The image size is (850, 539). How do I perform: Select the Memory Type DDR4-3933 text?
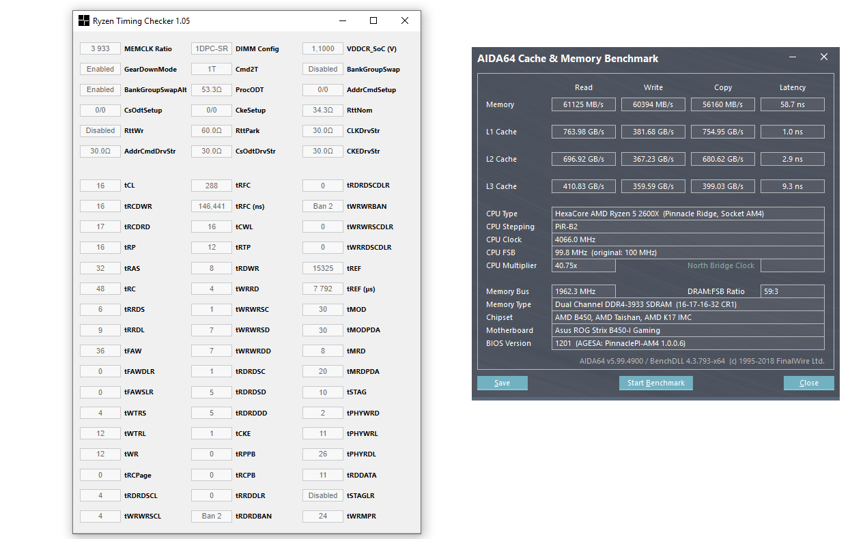[688, 304]
